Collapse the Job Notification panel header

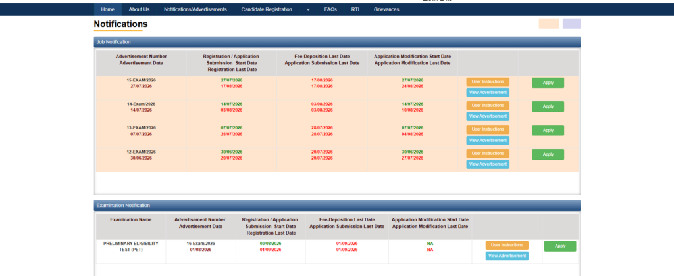[x=338, y=42]
